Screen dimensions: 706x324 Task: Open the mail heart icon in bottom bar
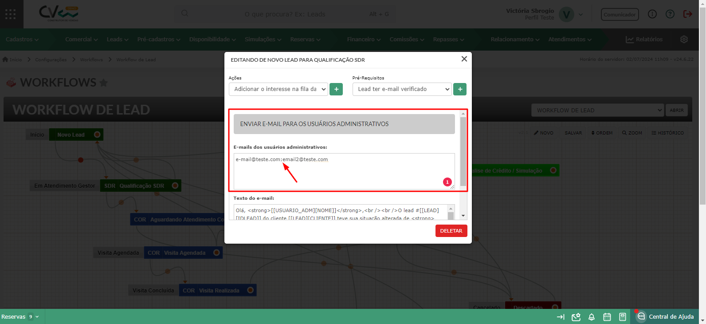576,317
